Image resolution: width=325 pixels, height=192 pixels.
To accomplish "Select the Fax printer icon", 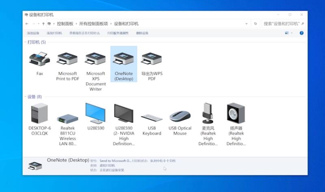I will click(39, 59).
